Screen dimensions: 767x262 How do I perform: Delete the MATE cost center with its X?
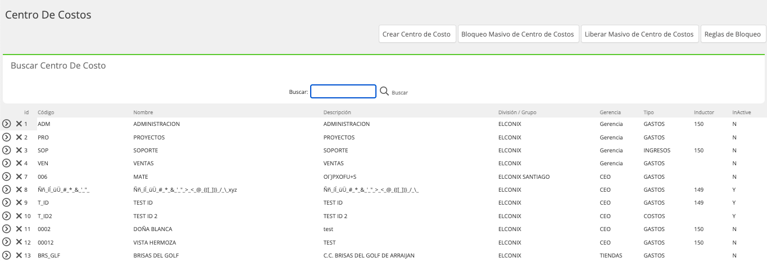pos(19,177)
